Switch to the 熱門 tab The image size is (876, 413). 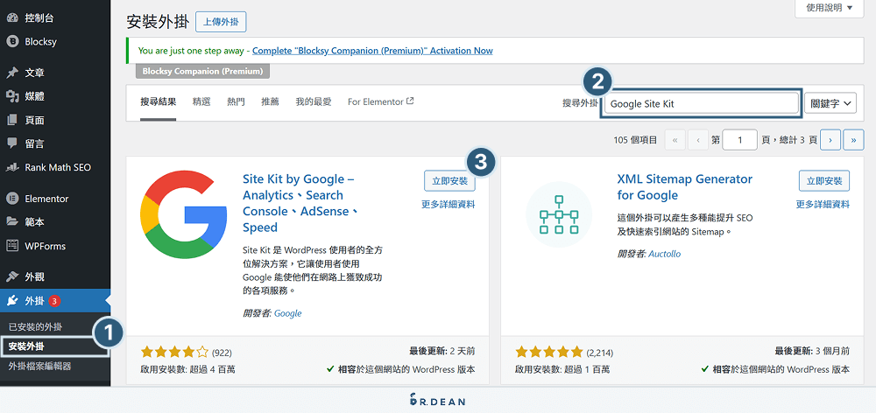(236, 101)
